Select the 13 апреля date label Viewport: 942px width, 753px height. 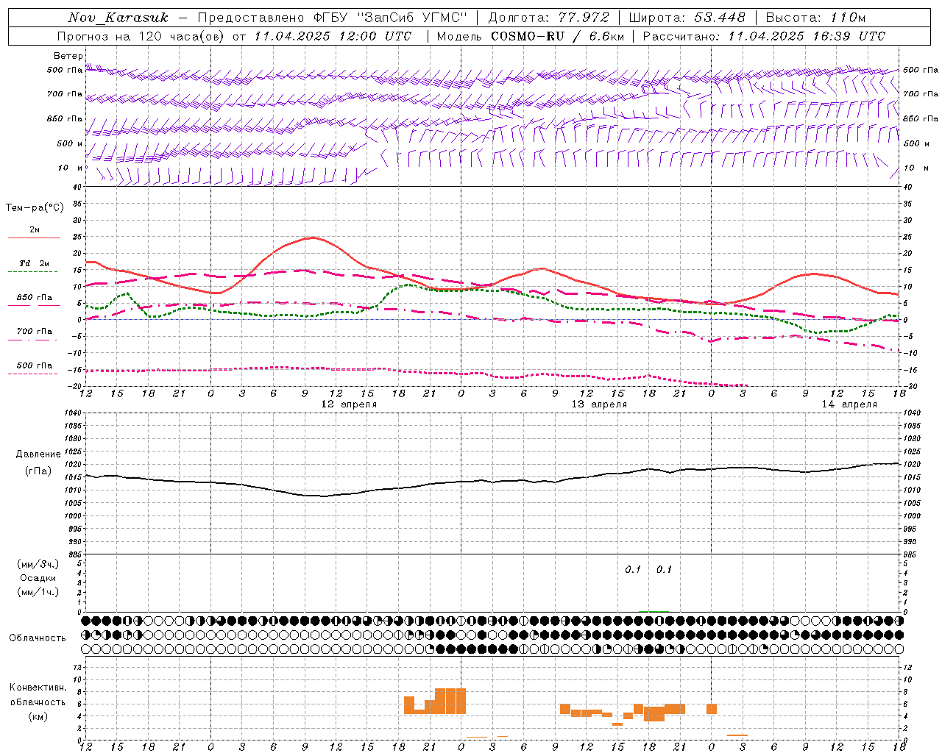599,404
